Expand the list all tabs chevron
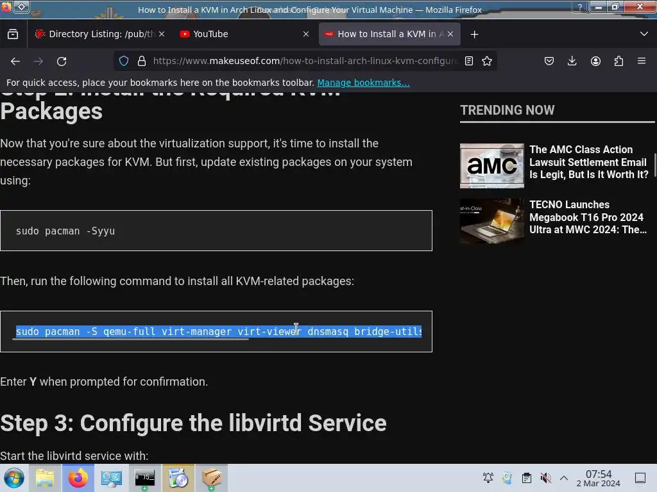The width and height of the screenshot is (657, 492). coord(644,34)
